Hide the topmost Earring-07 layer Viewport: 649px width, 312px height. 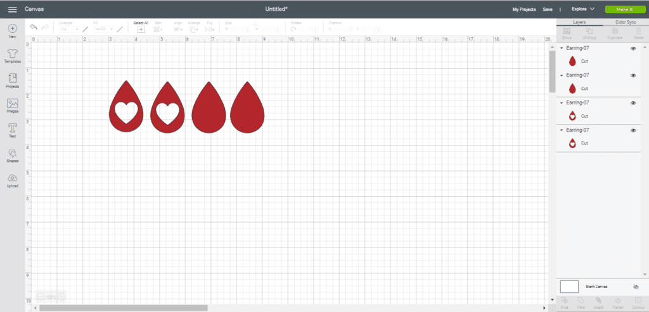click(633, 48)
